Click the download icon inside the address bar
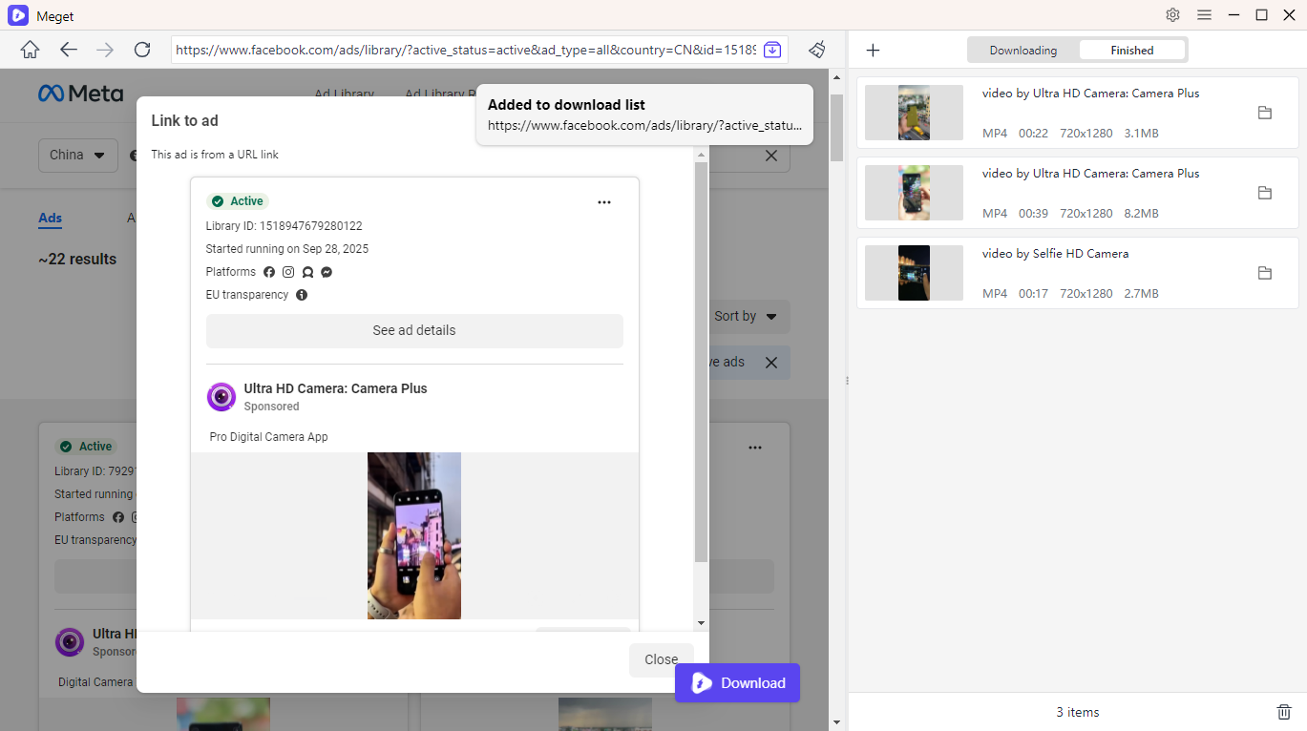The height and width of the screenshot is (731, 1307). point(773,49)
